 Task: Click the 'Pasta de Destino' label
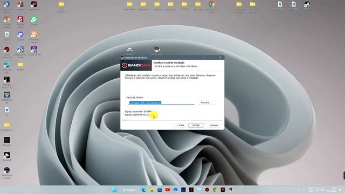(x=135, y=97)
